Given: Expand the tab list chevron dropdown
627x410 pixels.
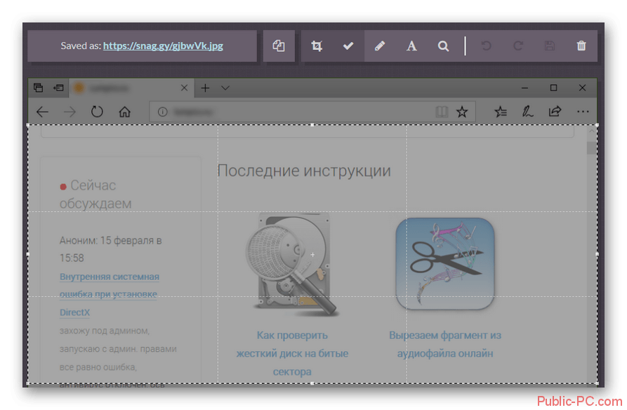Looking at the screenshot, I should [225, 88].
